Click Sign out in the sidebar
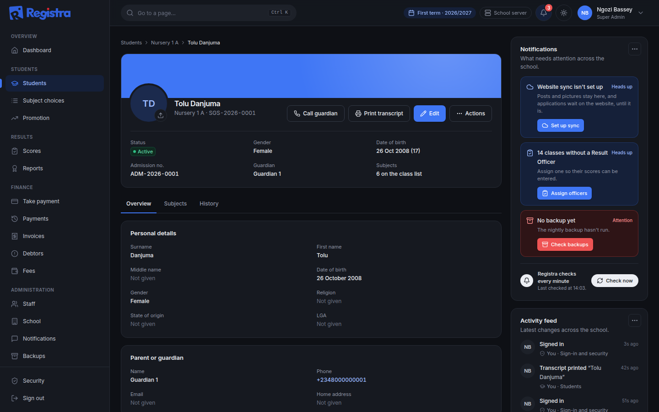Image resolution: width=659 pixels, height=412 pixels. point(54,398)
